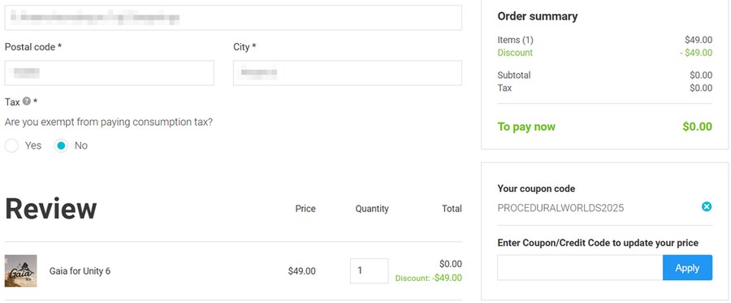Image resolution: width=731 pixels, height=303 pixels.
Task: Open the Gaia product thumbnail image
Action: tap(21, 271)
